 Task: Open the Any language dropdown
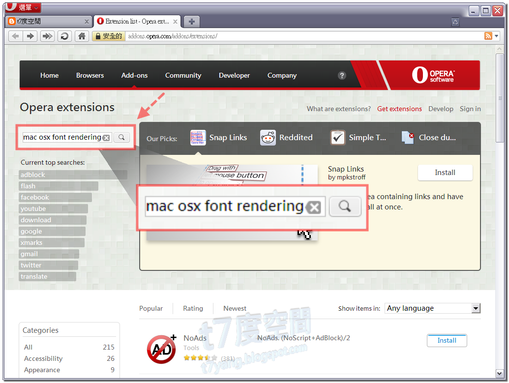pos(432,308)
